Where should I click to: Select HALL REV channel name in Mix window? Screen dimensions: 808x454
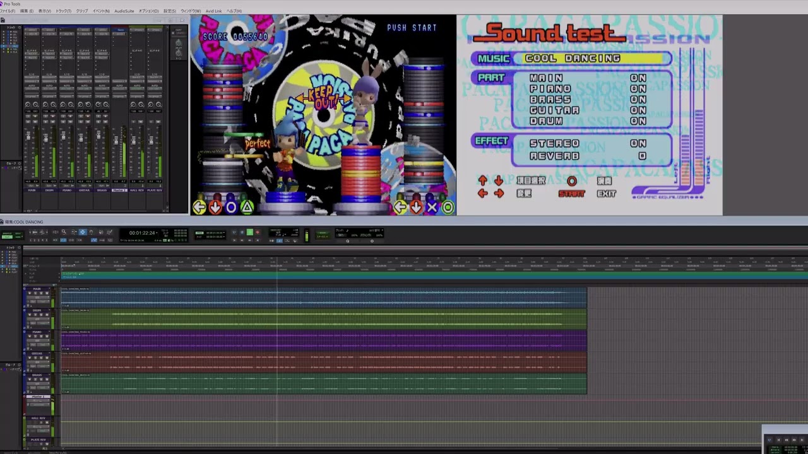pos(137,190)
